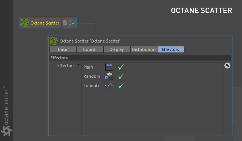
Task: Click the layer tag icon beside Octane Scatter
Action: click(65, 23)
